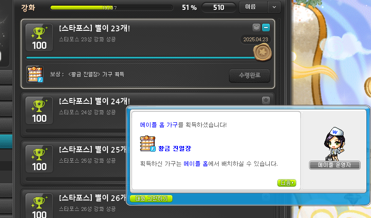Image resolution: width=371 pixels, height=218 pixels.
Task: Click the trophy icon of 별이 26개 achievement
Action: point(39,206)
